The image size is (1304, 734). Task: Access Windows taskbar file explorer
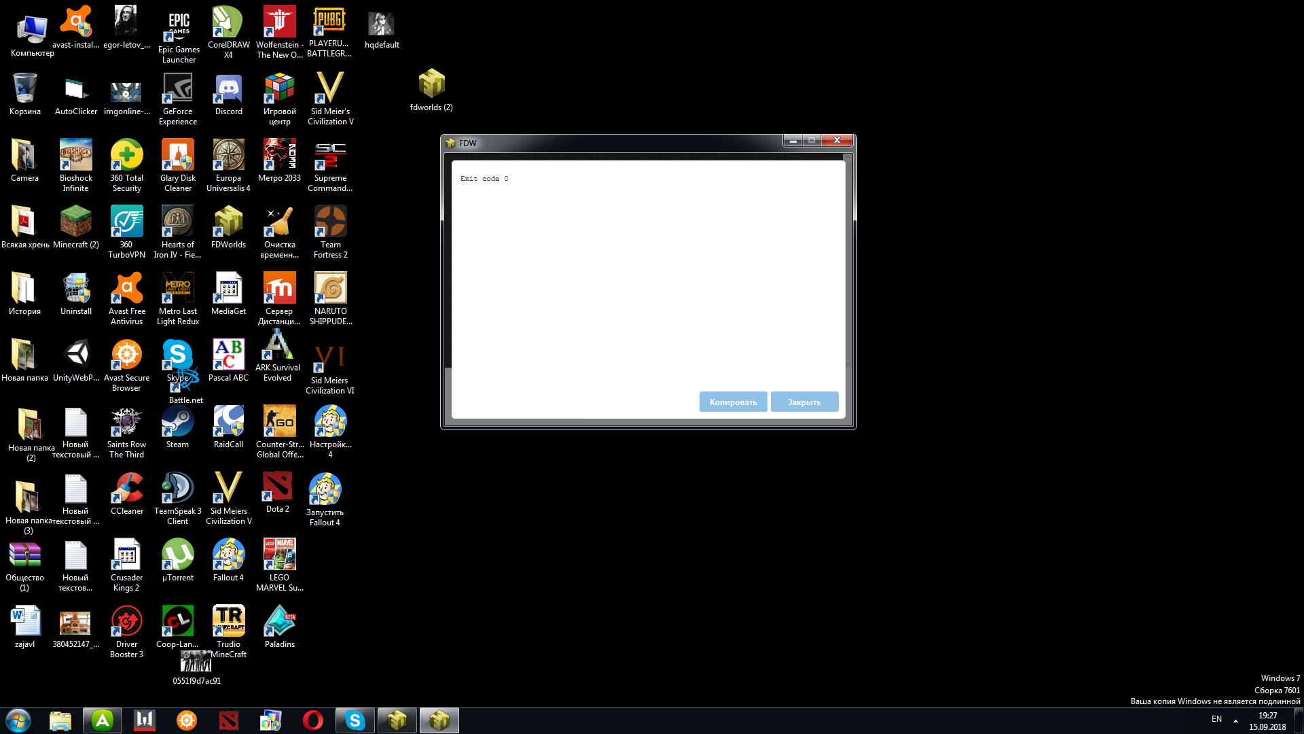[x=58, y=720]
